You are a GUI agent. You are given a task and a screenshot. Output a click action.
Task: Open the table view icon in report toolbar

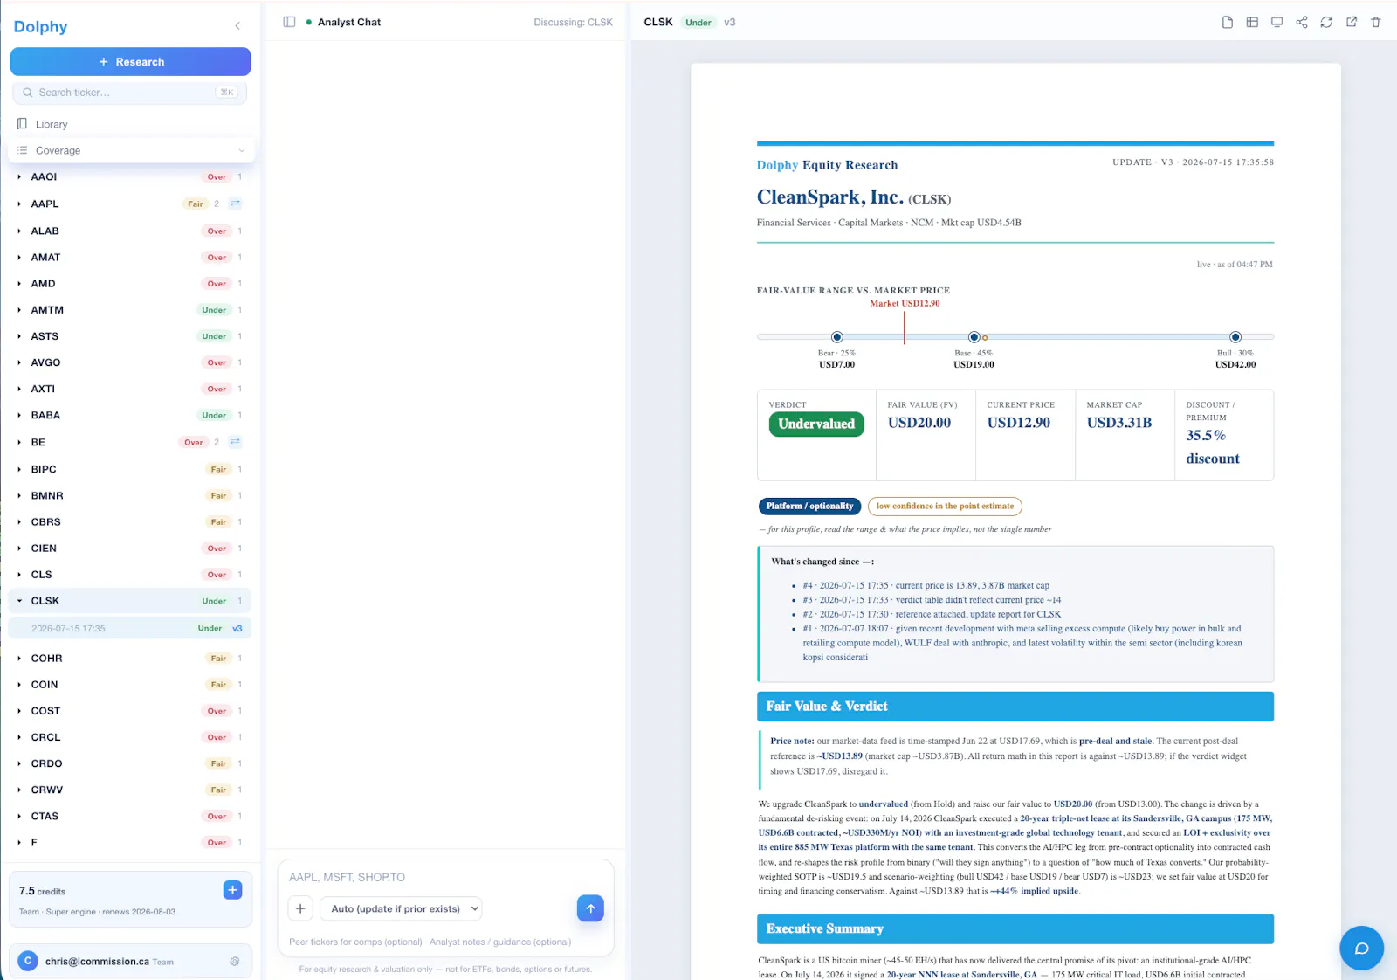tap(1252, 22)
